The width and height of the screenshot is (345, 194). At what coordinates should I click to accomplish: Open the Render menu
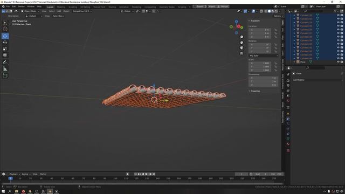pyautogui.click(x=22, y=6)
